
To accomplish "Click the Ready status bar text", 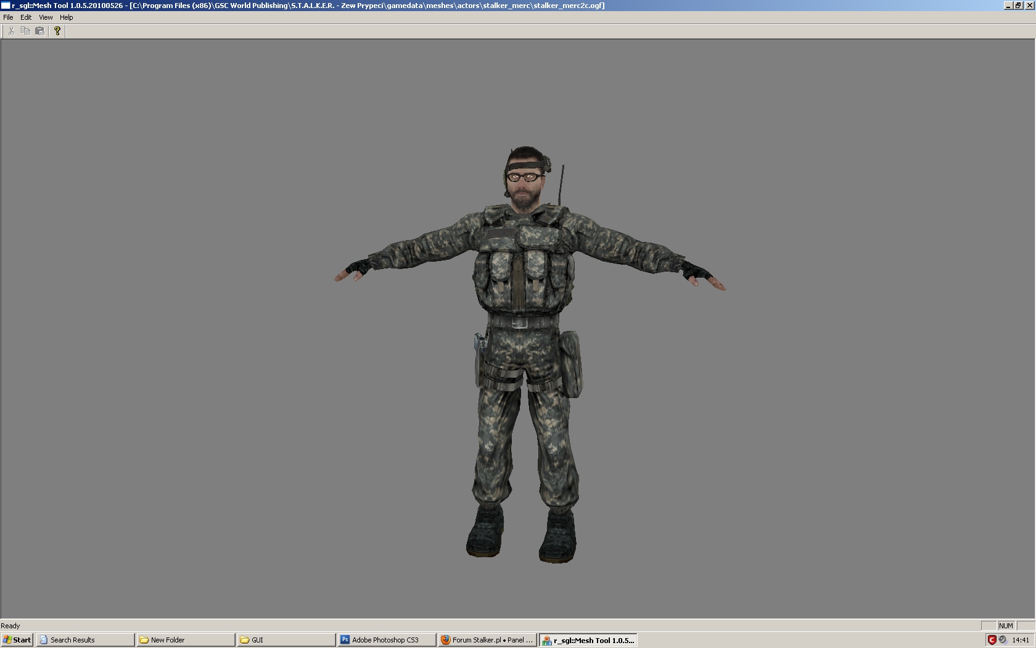I will [10, 626].
